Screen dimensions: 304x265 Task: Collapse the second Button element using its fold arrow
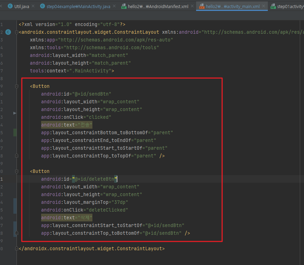click(x=16, y=171)
